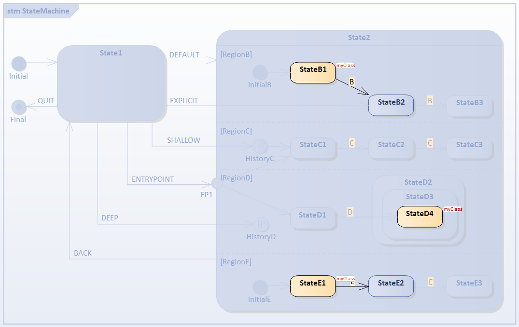The height and width of the screenshot is (327, 519).
Task: Click the EXPLICIT transition label
Action: (x=184, y=100)
